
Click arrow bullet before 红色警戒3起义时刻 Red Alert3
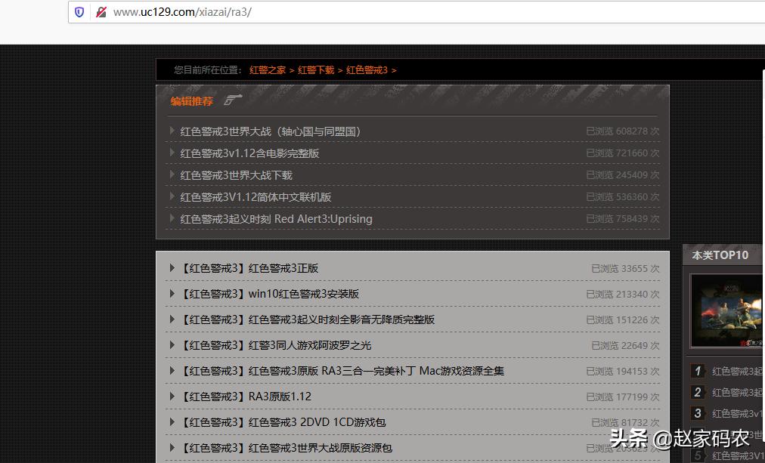[x=172, y=218]
